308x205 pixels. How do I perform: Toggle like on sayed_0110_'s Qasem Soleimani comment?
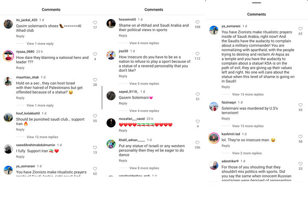[x=198, y=94]
